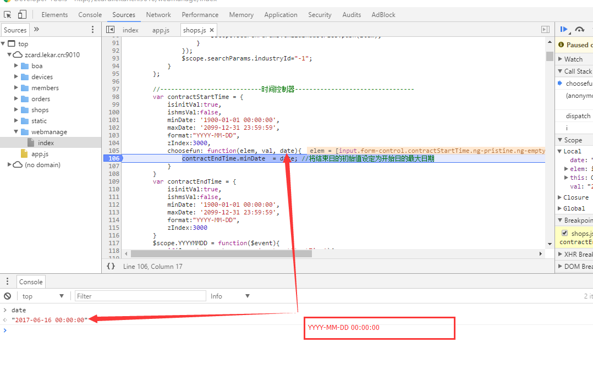Click the horizontal code scrollbar thumb
Screen dimensions: 593x381
[x=221, y=253]
